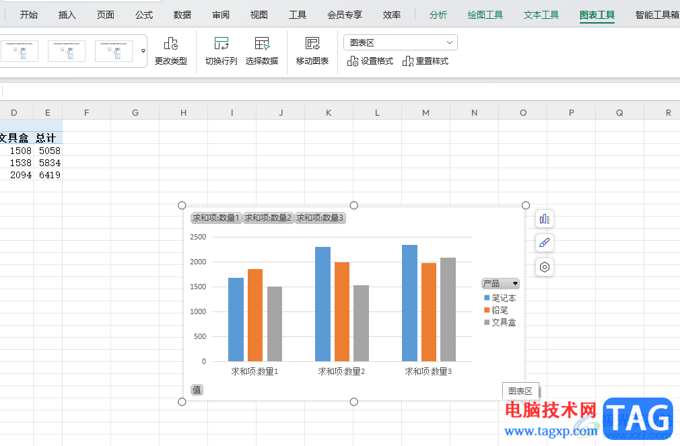Click the orange bar in 求和项:数量2 group
This screenshot has width=680, height=446.
342,311
